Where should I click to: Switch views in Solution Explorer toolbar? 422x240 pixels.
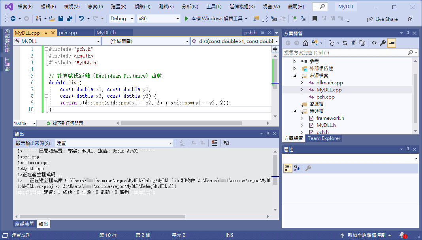[314, 43]
